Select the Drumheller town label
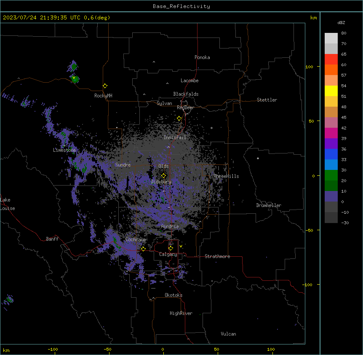 pos(269,205)
